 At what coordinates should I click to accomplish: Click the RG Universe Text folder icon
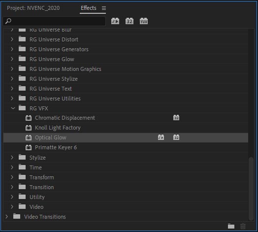tap(22, 88)
